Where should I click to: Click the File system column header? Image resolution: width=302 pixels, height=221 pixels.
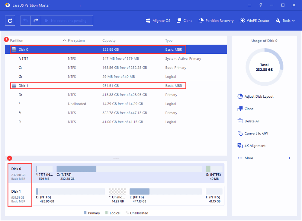pos(76,40)
